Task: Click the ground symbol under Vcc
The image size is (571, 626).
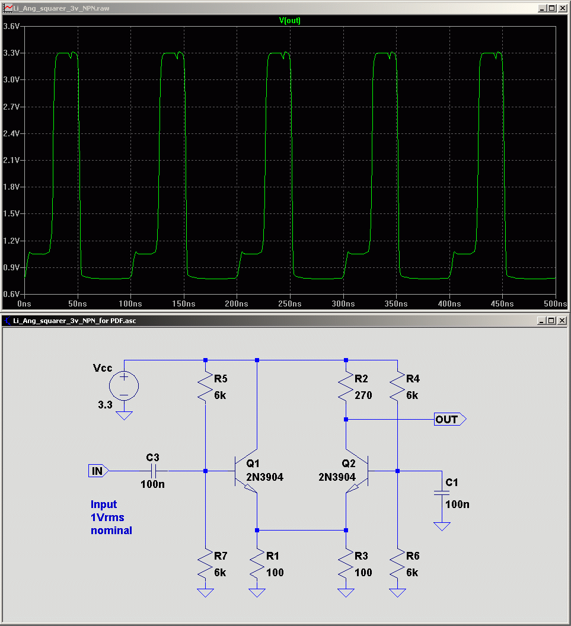Action: coord(124,416)
